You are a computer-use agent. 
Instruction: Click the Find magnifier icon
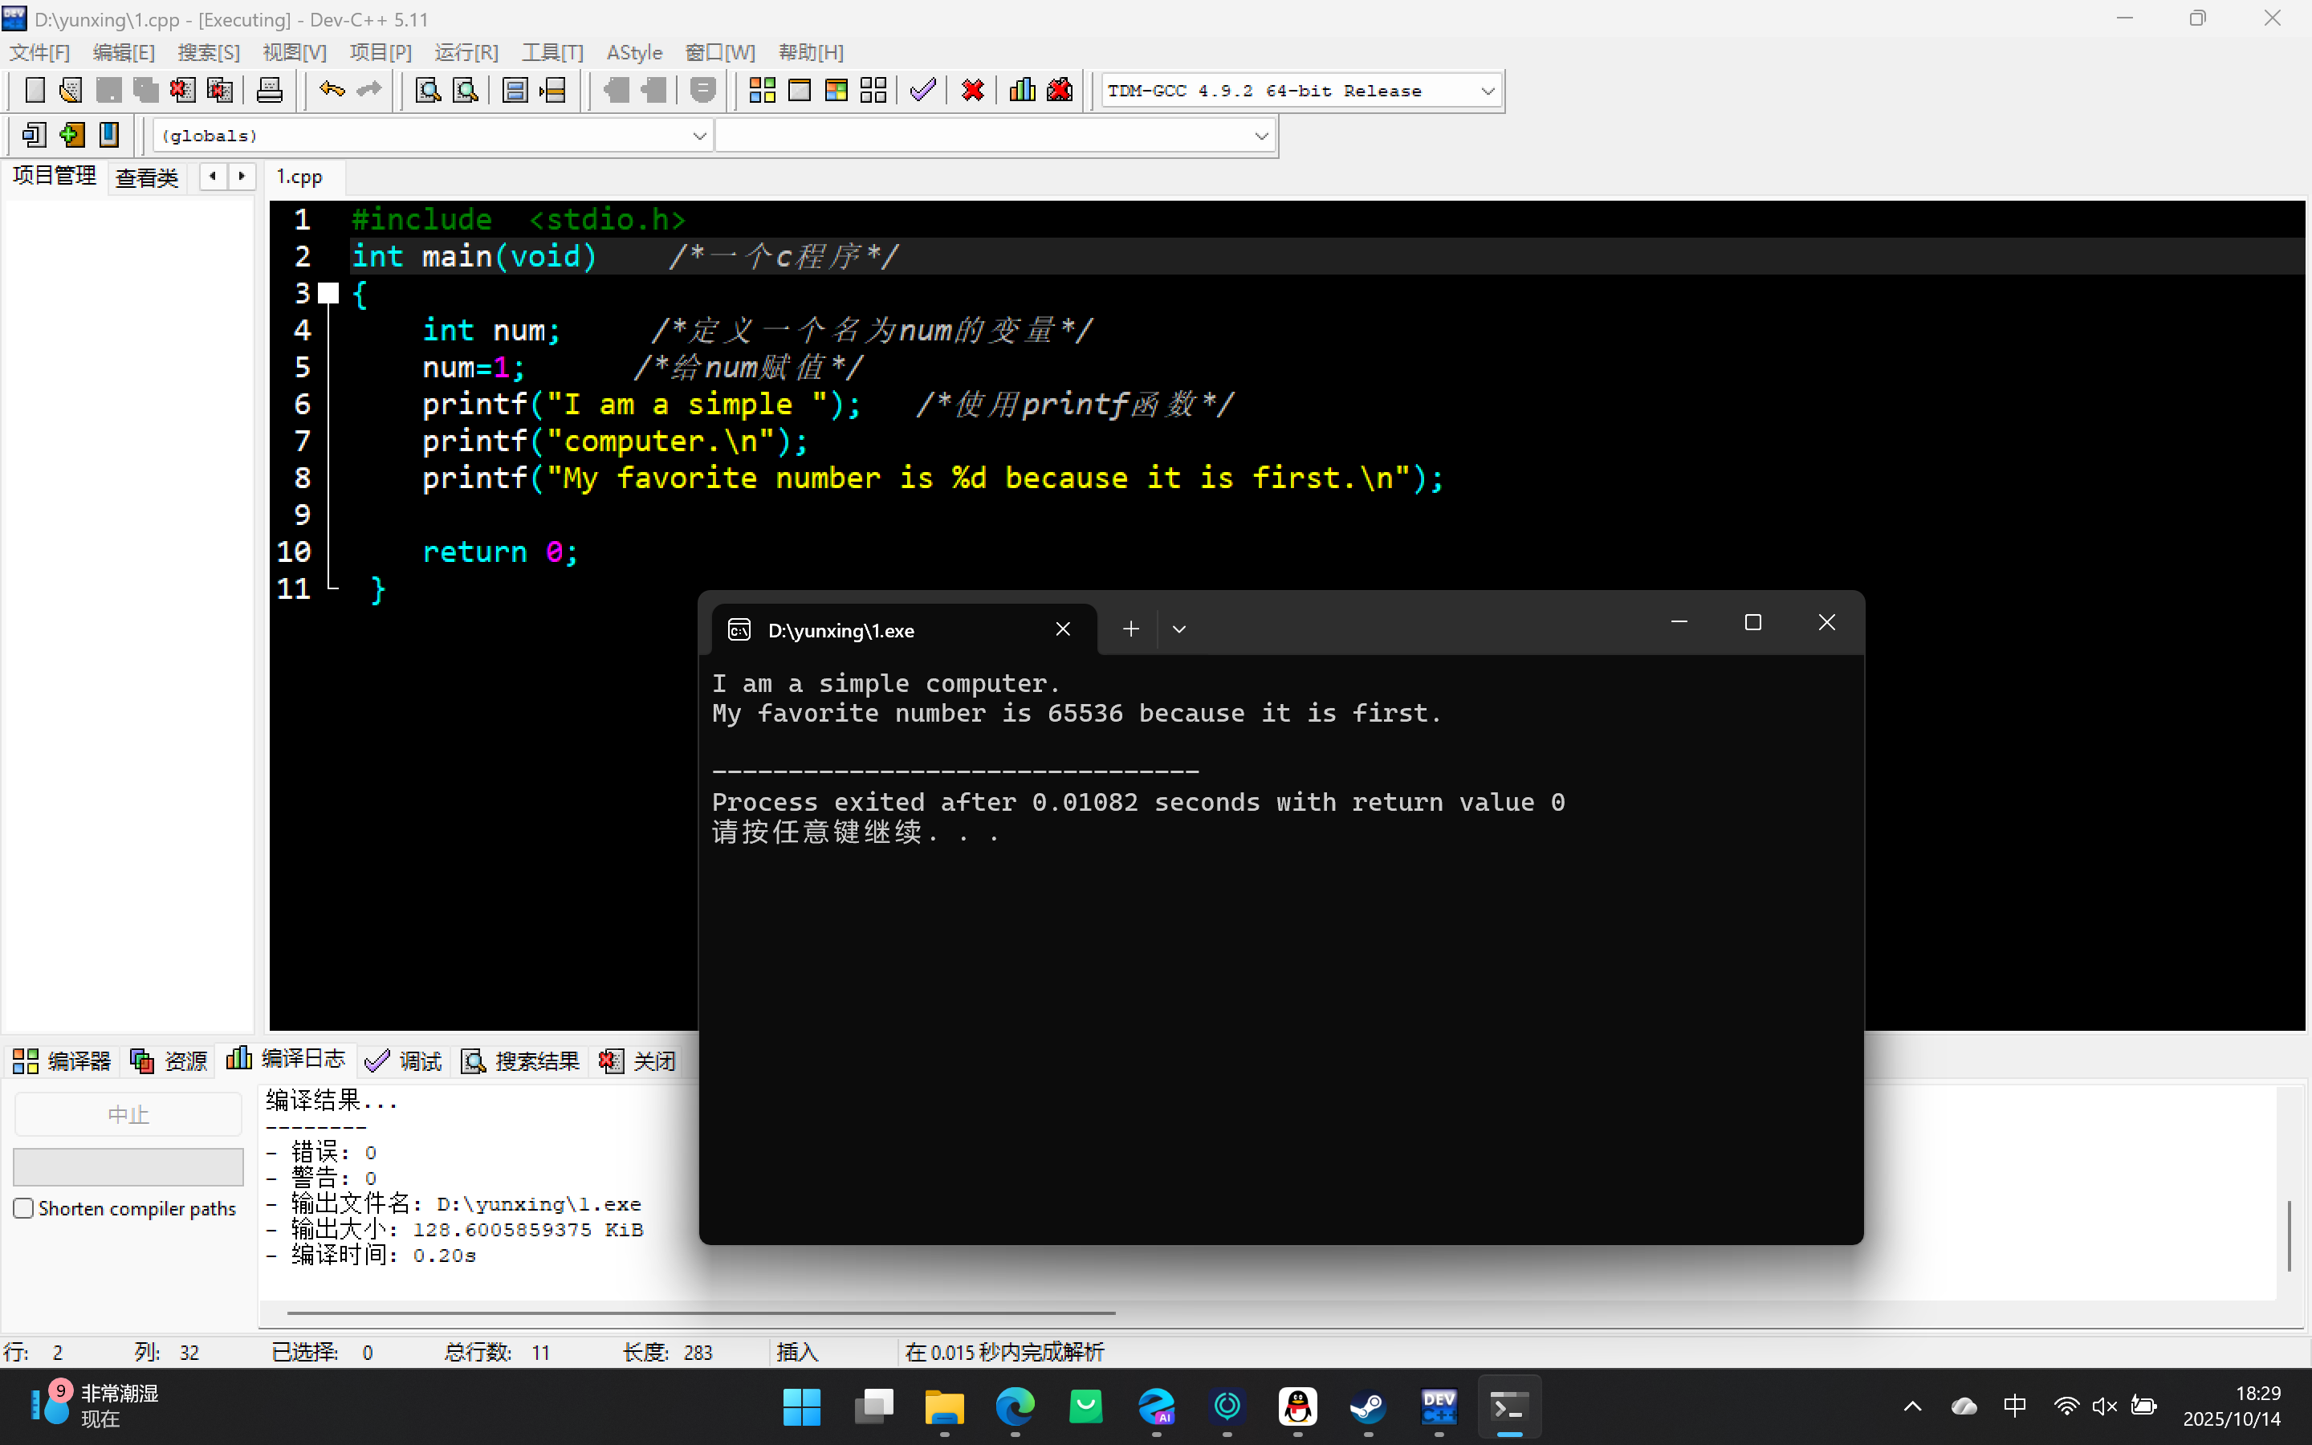pos(428,91)
